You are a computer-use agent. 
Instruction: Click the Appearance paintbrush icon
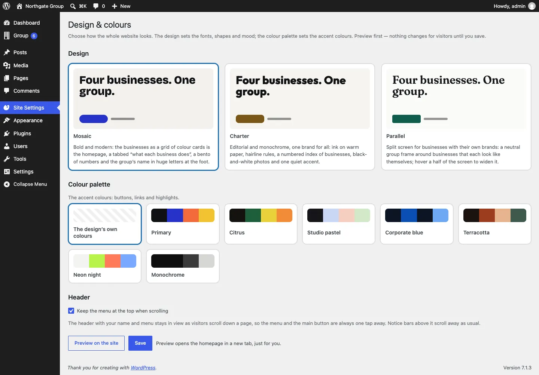(x=7, y=120)
